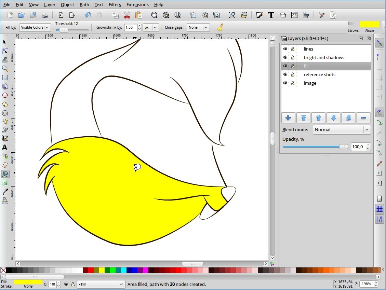Open the Extensions menu

pos(137,4)
